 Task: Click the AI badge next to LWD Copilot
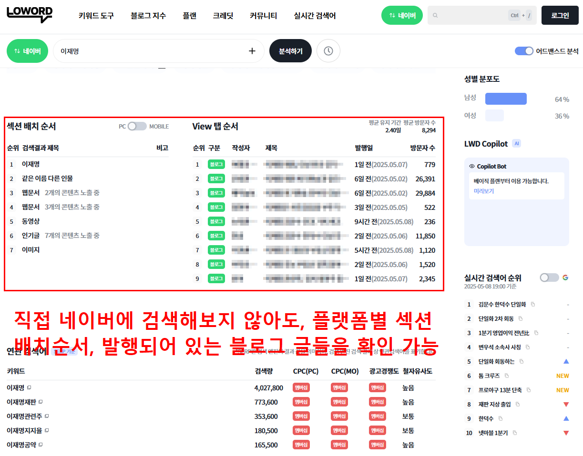click(516, 143)
